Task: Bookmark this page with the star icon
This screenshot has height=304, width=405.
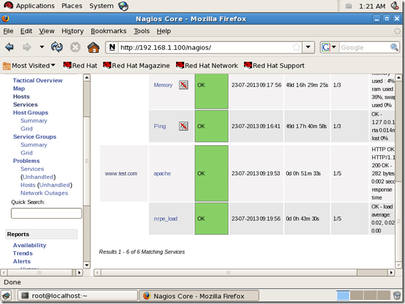Action: pyautogui.click(x=296, y=47)
